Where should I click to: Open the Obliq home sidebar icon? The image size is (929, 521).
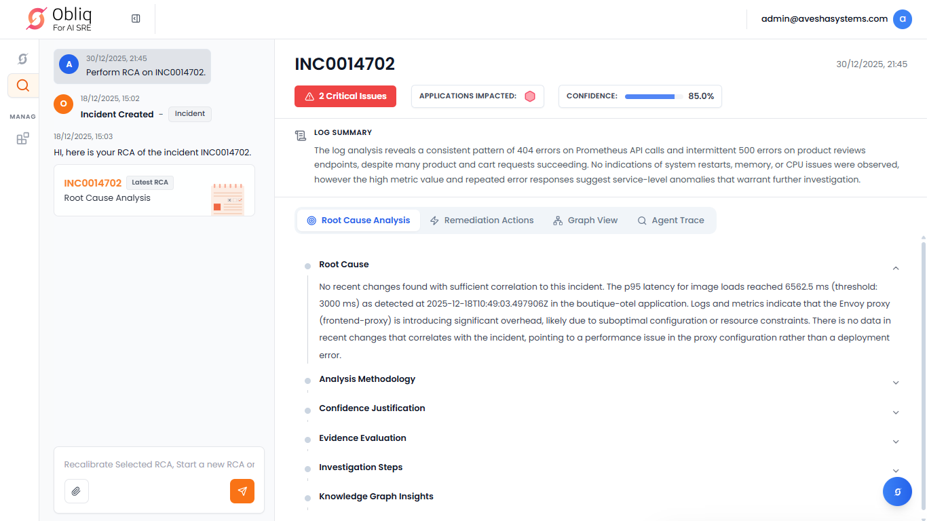[x=22, y=59]
